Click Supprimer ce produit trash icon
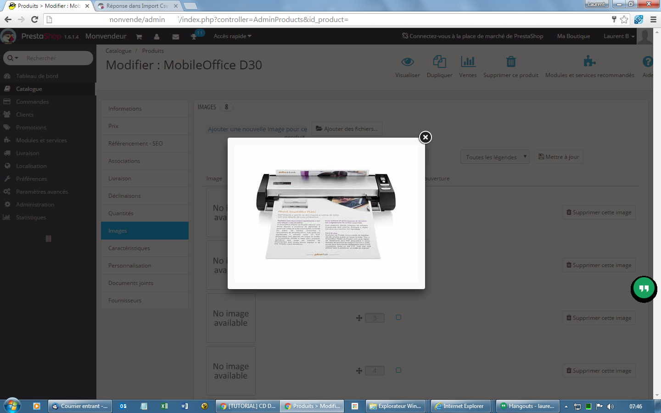 511,61
